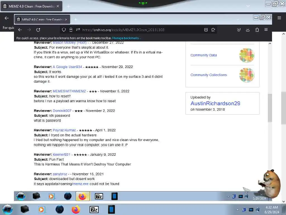Open the tracking protection shield icon

[64, 30]
